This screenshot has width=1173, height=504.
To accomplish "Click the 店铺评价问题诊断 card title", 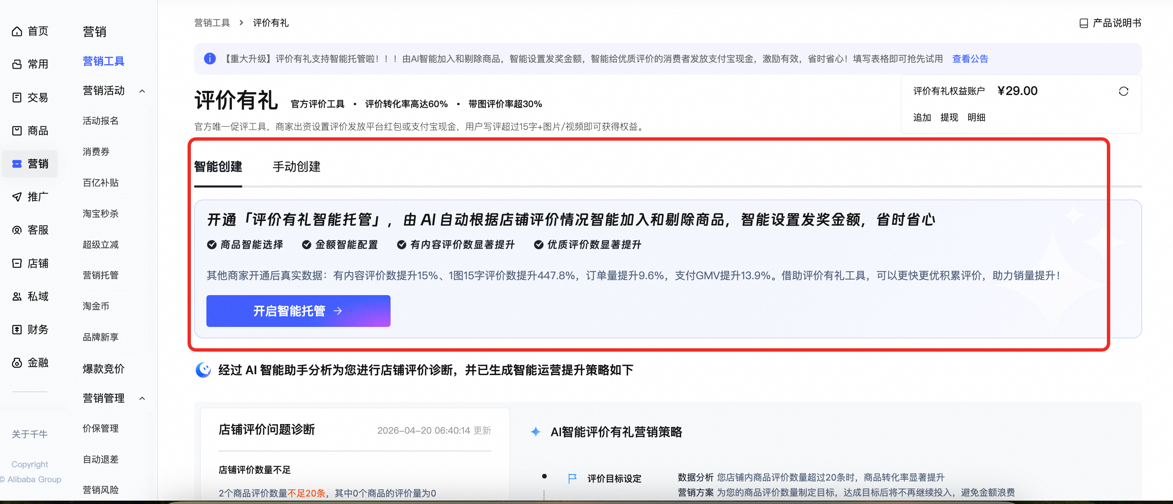I will pos(267,430).
